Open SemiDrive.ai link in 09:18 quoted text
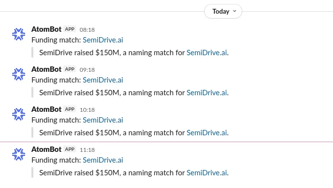The image size is (333, 188). [206, 93]
